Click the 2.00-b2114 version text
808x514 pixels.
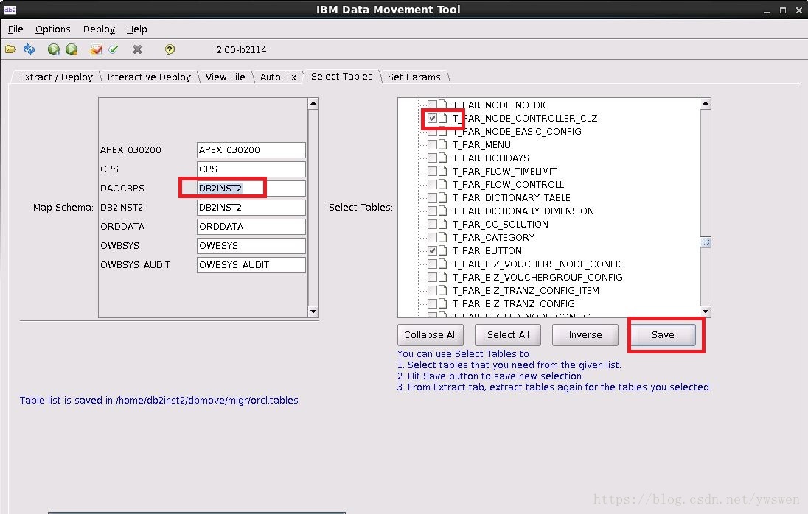point(241,50)
